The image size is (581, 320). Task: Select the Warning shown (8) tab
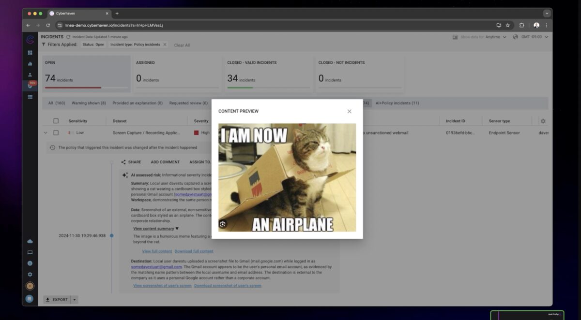point(89,103)
